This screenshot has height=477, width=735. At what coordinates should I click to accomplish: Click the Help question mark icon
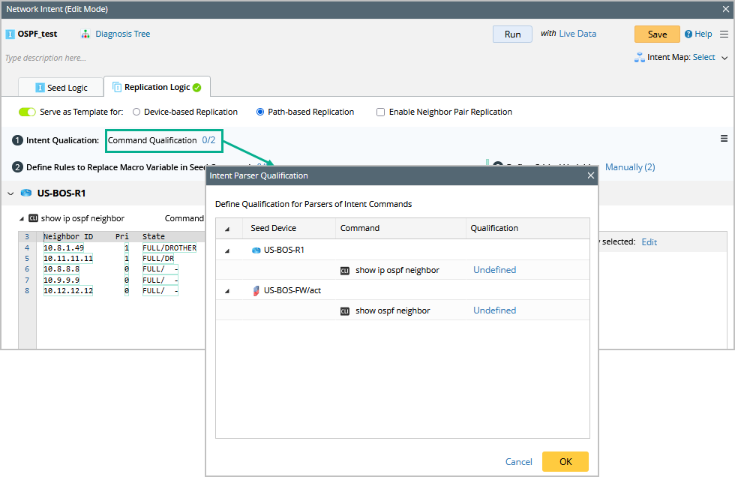tap(688, 34)
